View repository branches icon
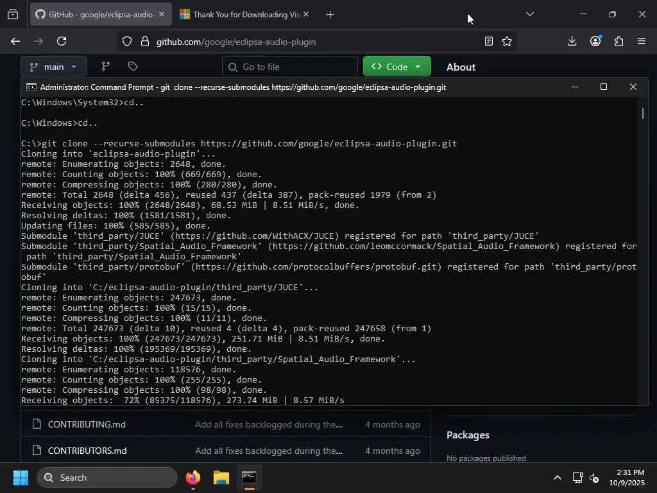This screenshot has height=493, width=657. pos(106,66)
